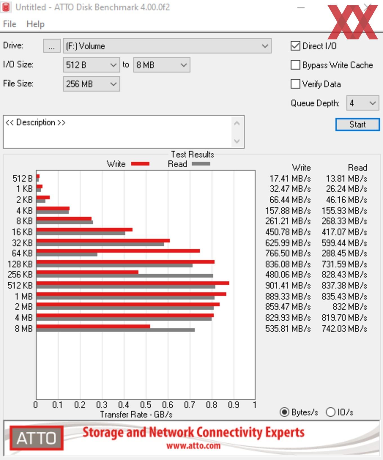Click the 480.06 MB/s write value
Screen dimensions: 383x460
[x=288, y=274]
